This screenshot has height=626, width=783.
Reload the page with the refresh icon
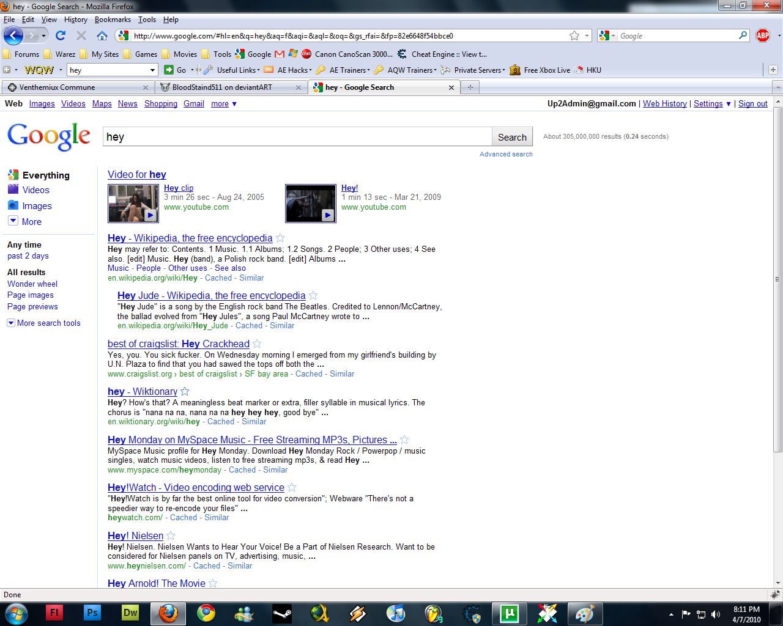(61, 35)
